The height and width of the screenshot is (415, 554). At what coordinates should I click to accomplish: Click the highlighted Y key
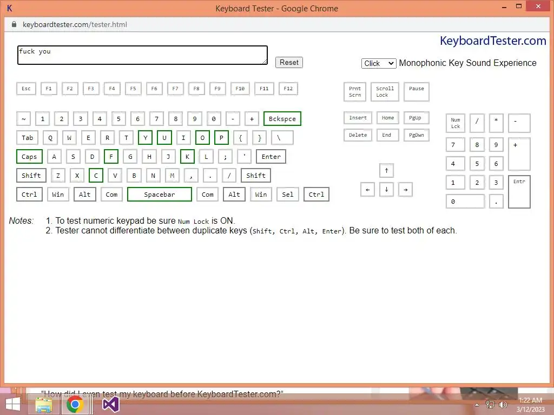(145, 138)
